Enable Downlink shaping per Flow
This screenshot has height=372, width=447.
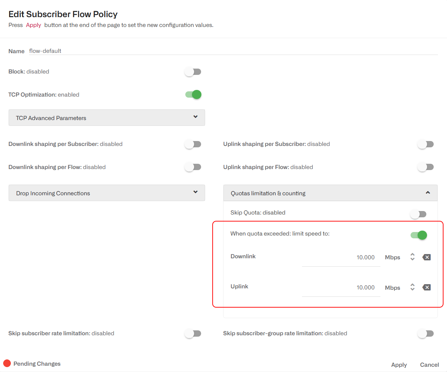pyautogui.click(x=193, y=167)
